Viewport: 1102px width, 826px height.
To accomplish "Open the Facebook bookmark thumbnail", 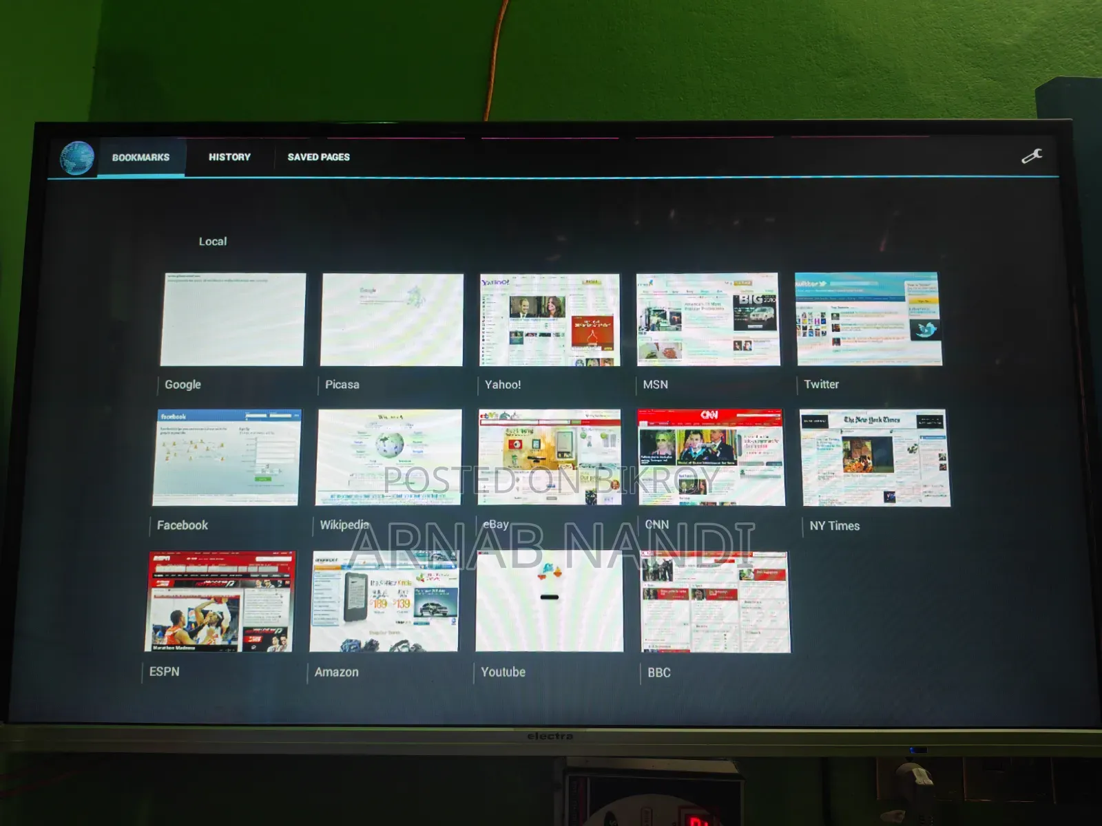I will coord(227,458).
